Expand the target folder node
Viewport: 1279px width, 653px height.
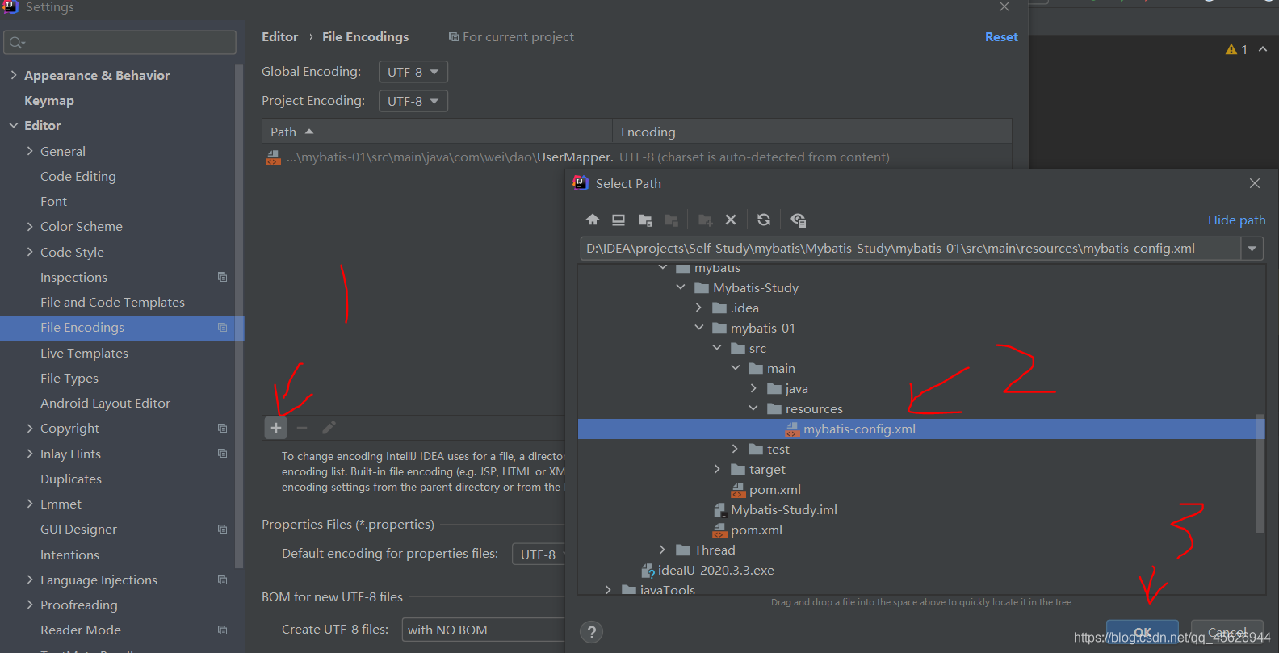click(x=717, y=469)
